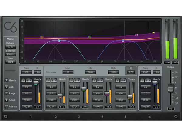Click the band 3 threshold slider handle
The height and width of the screenshot is (137, 182).
(x=84, y=89)
